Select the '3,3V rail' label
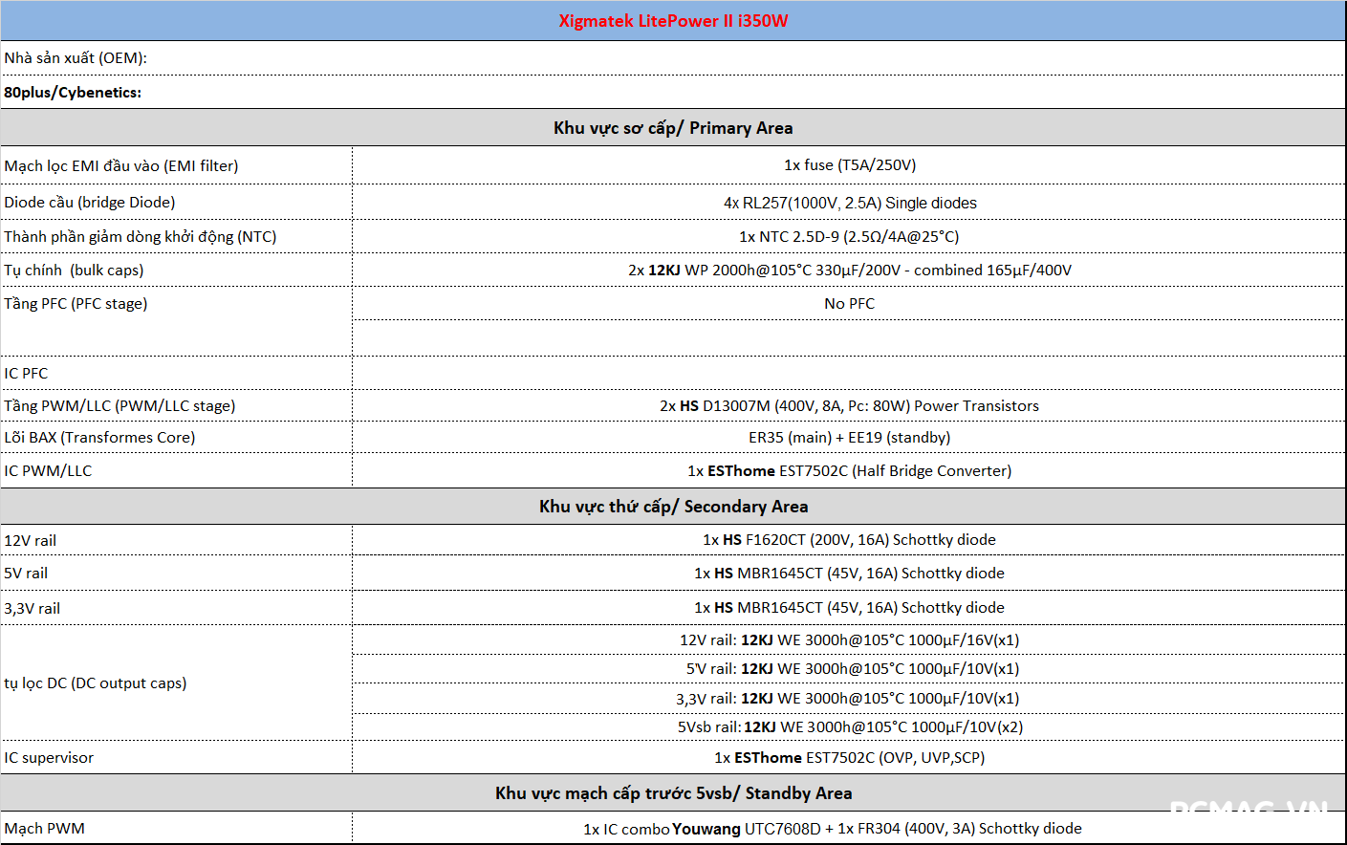This screenshot has width=1347, height=845. point(32,609)
